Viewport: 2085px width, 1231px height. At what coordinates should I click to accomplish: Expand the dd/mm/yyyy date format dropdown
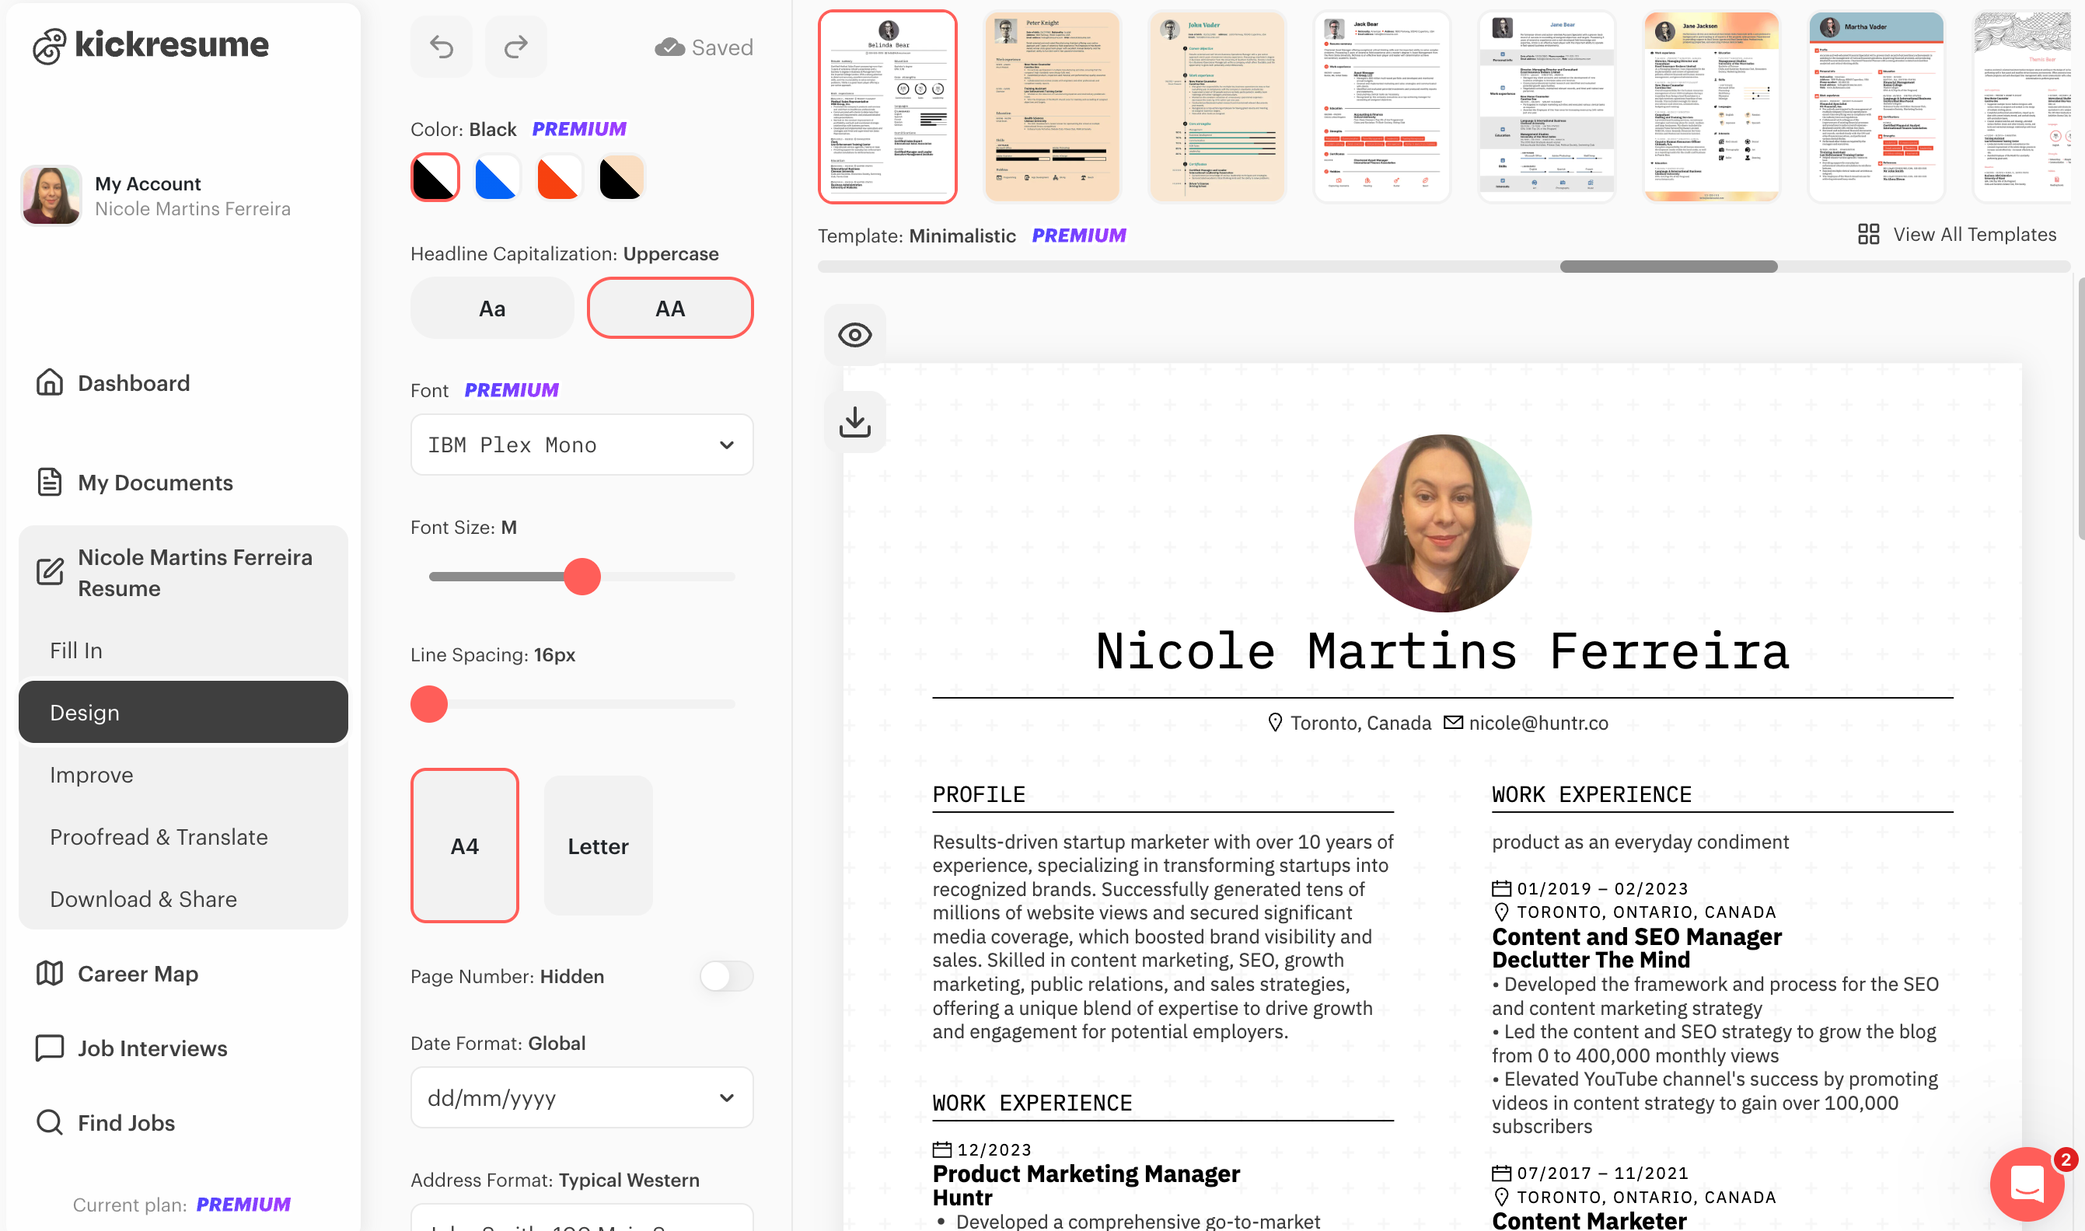coord(581,1097)
